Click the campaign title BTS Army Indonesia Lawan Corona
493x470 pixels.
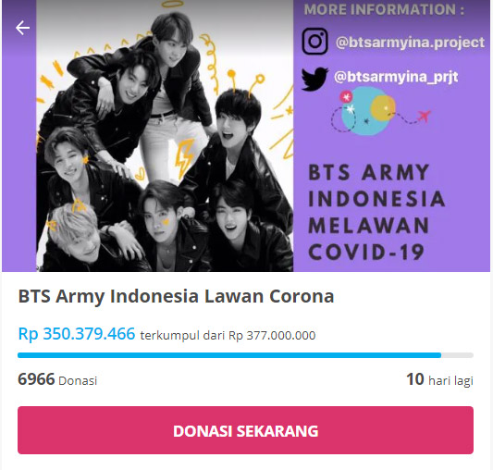[176, 296]
